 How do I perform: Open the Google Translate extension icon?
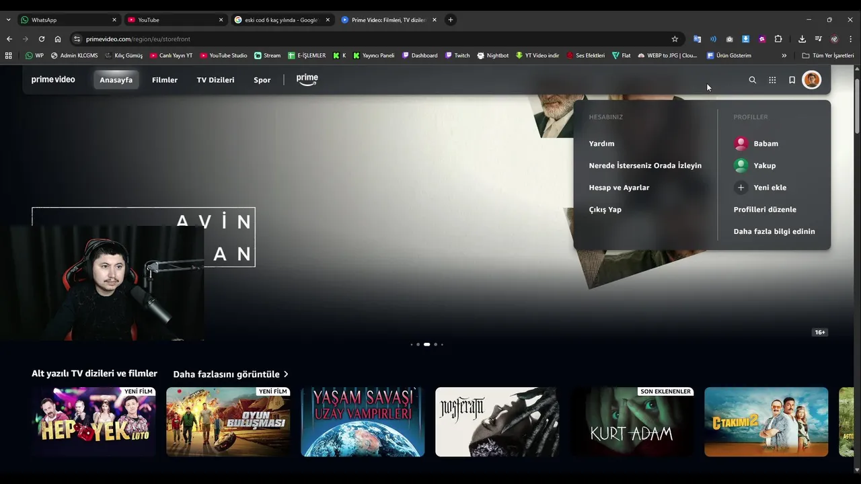697,39
